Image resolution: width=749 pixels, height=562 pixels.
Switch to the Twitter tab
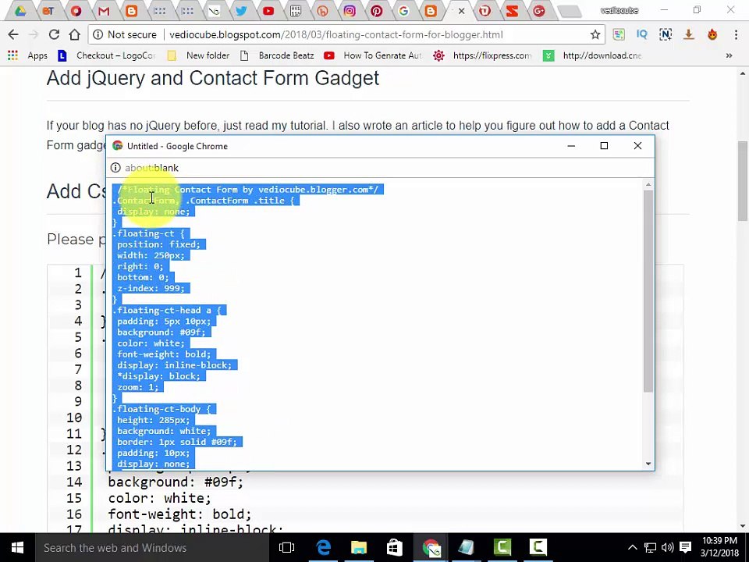click(241, 10)
